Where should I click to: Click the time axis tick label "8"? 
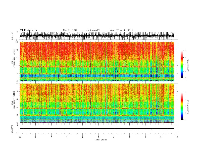click(145, 137)
